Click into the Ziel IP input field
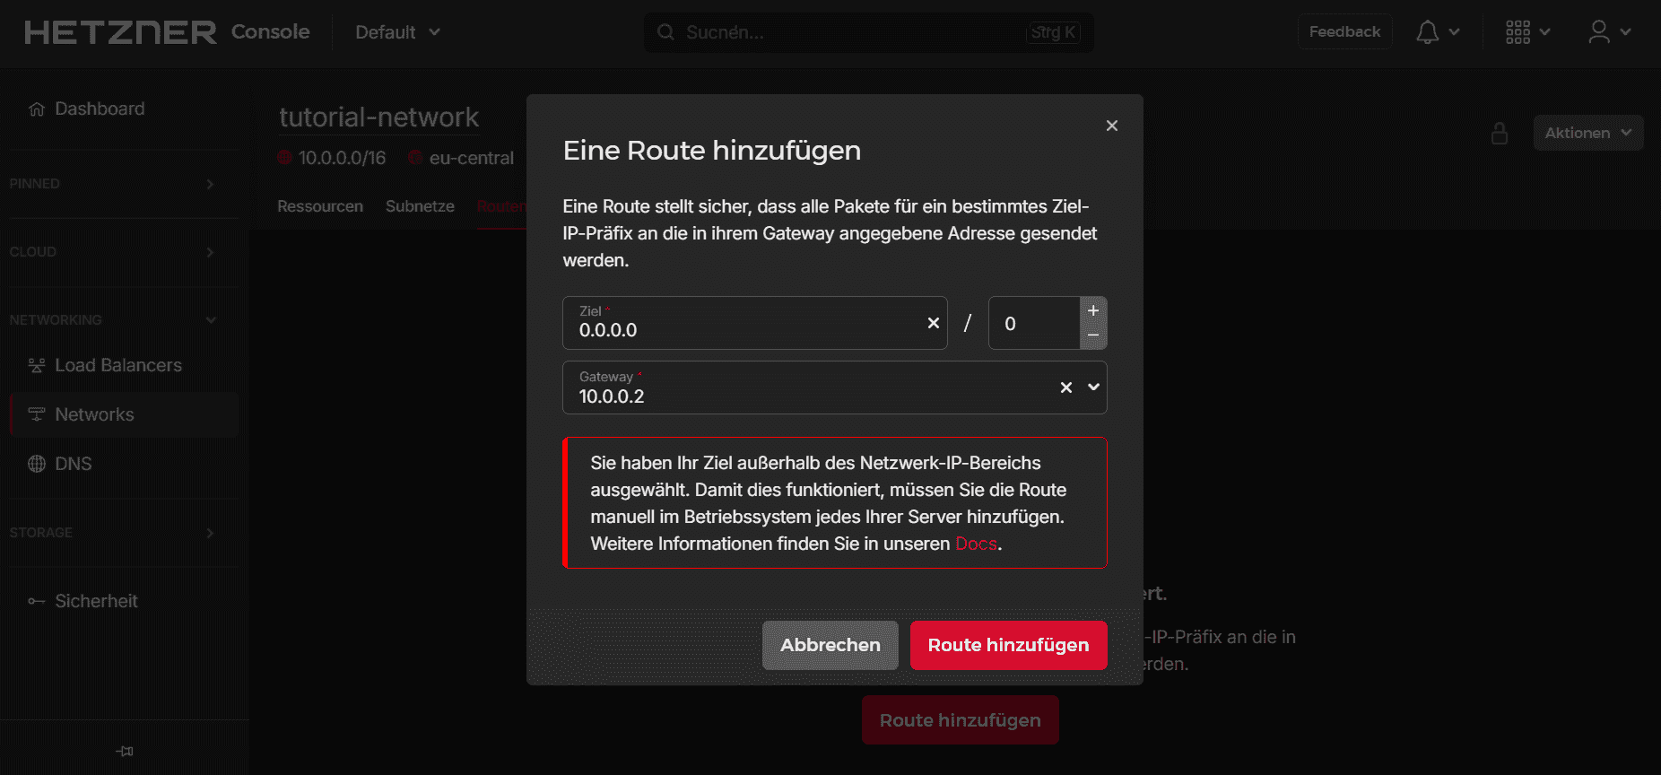Screen dimensions: 1661x775 tap(744, 329)
